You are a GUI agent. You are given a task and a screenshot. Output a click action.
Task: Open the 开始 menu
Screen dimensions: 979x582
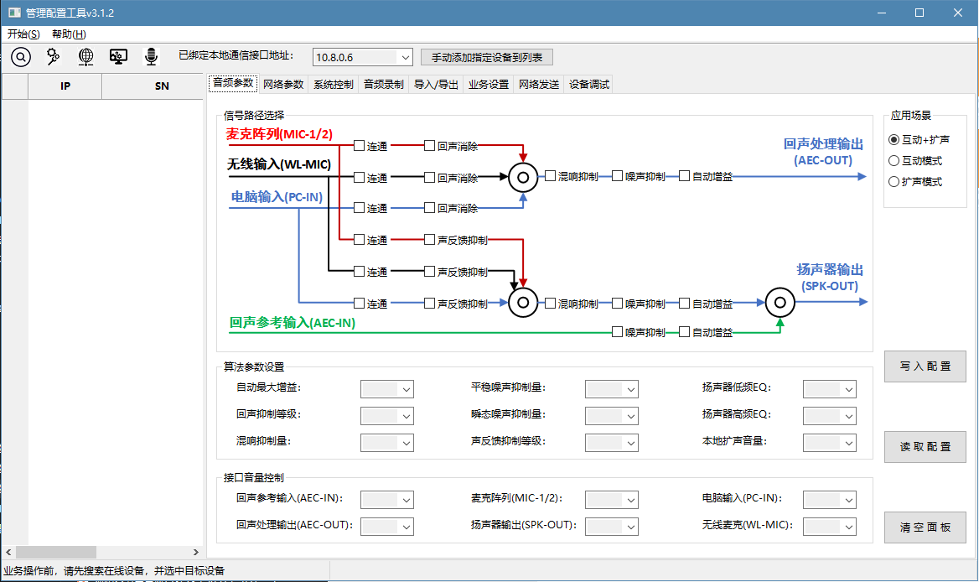23,34
